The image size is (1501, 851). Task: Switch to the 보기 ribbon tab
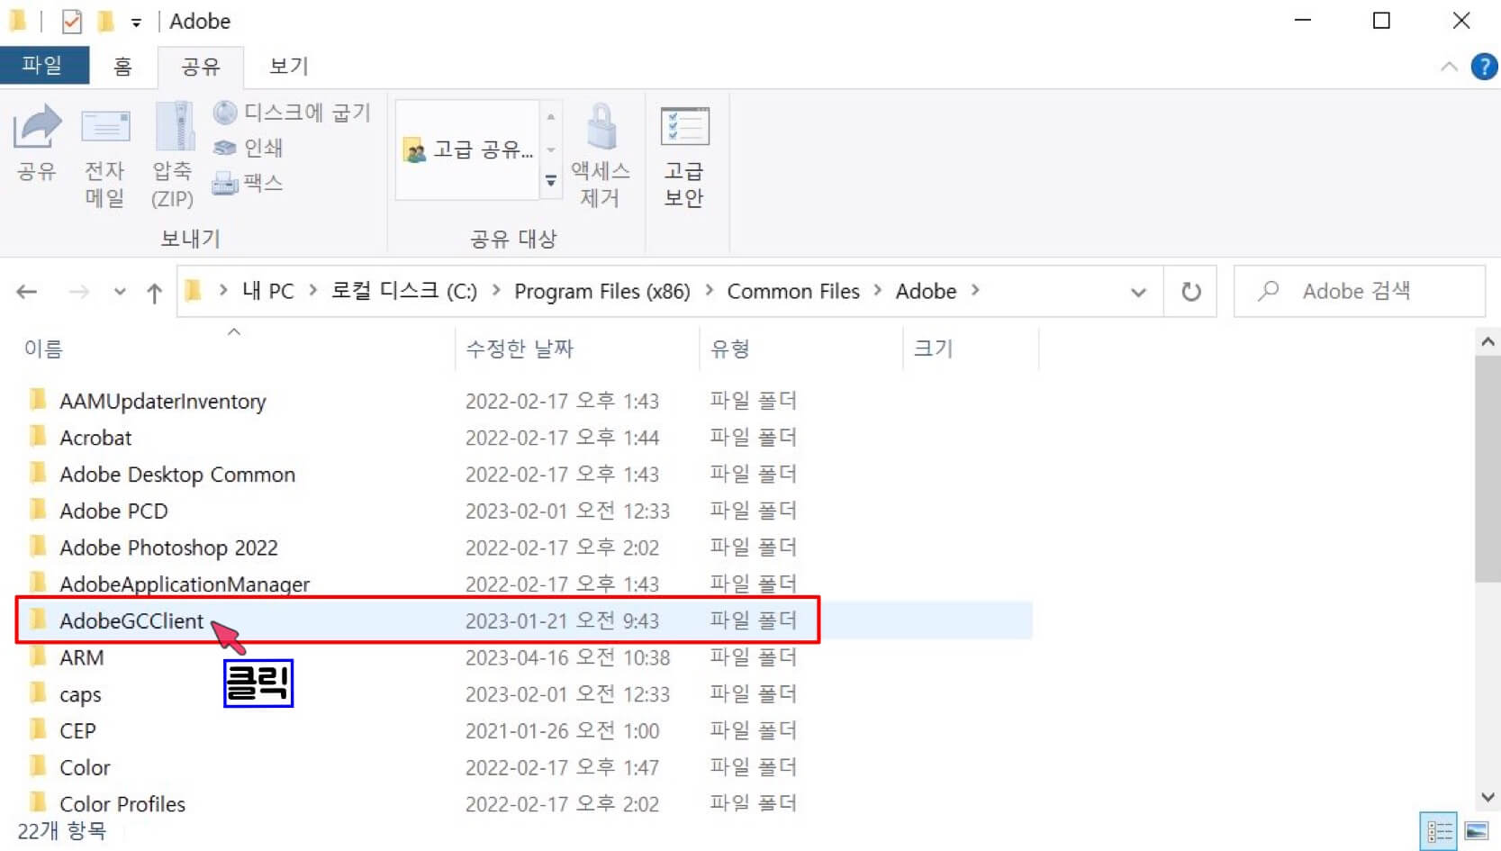coord(289,66)
